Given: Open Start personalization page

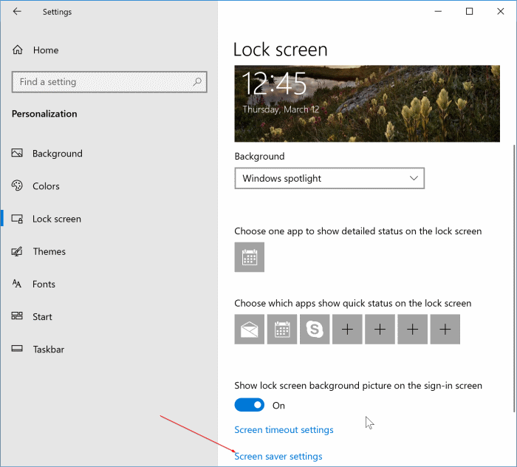Looking at the screenshot, I should click(x=42, y=316).
